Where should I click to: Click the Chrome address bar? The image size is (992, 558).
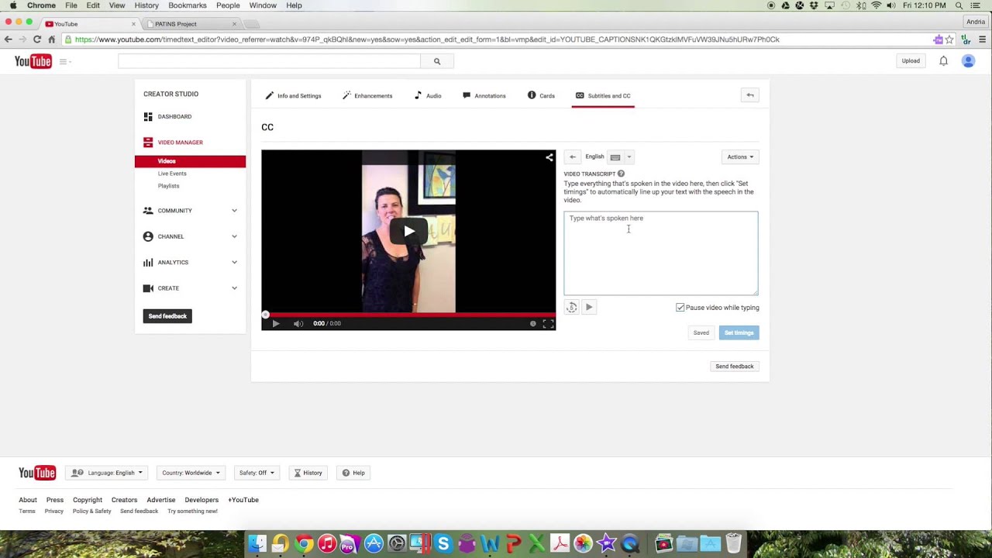click(496, 40)
